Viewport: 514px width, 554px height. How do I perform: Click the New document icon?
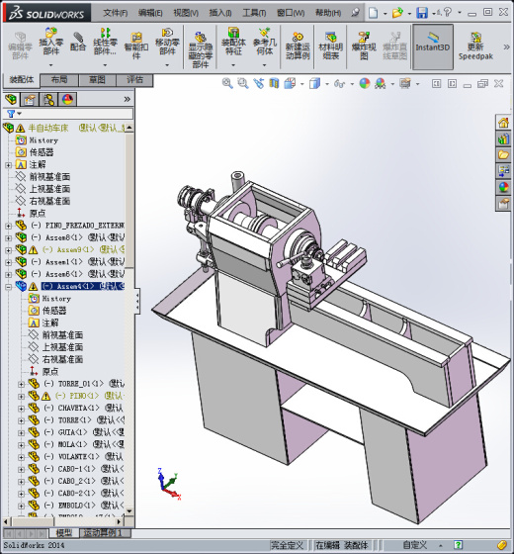click(374, 13)
